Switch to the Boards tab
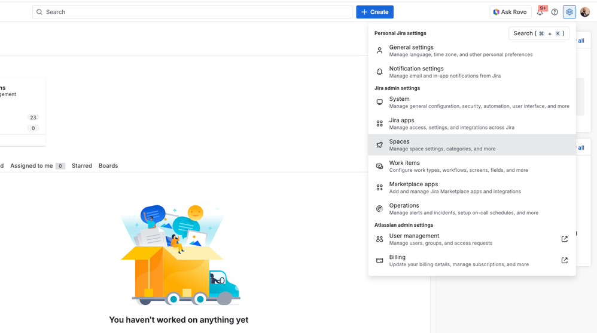 pyautogui.click(x=108, y=165)
